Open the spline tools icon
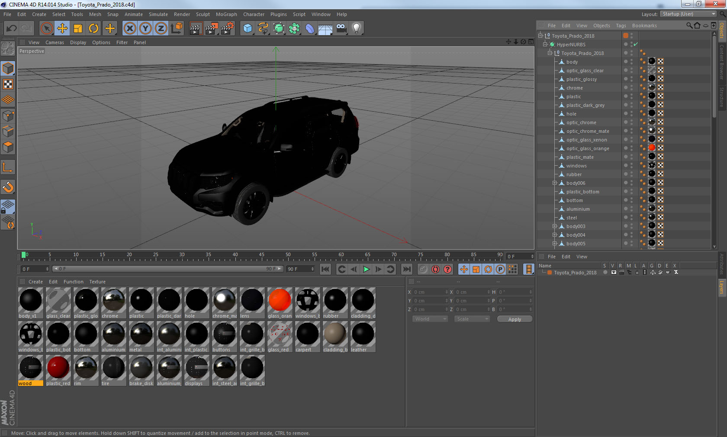This screenshot has height=437, width=727. pos(263,29)
